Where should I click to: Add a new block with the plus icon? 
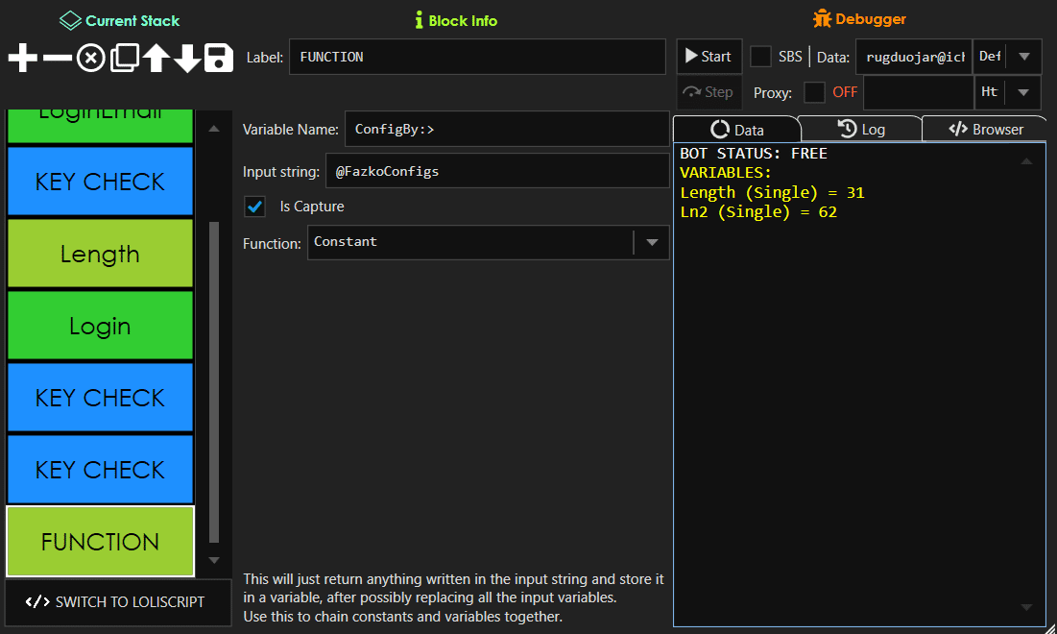pos(21,58)
